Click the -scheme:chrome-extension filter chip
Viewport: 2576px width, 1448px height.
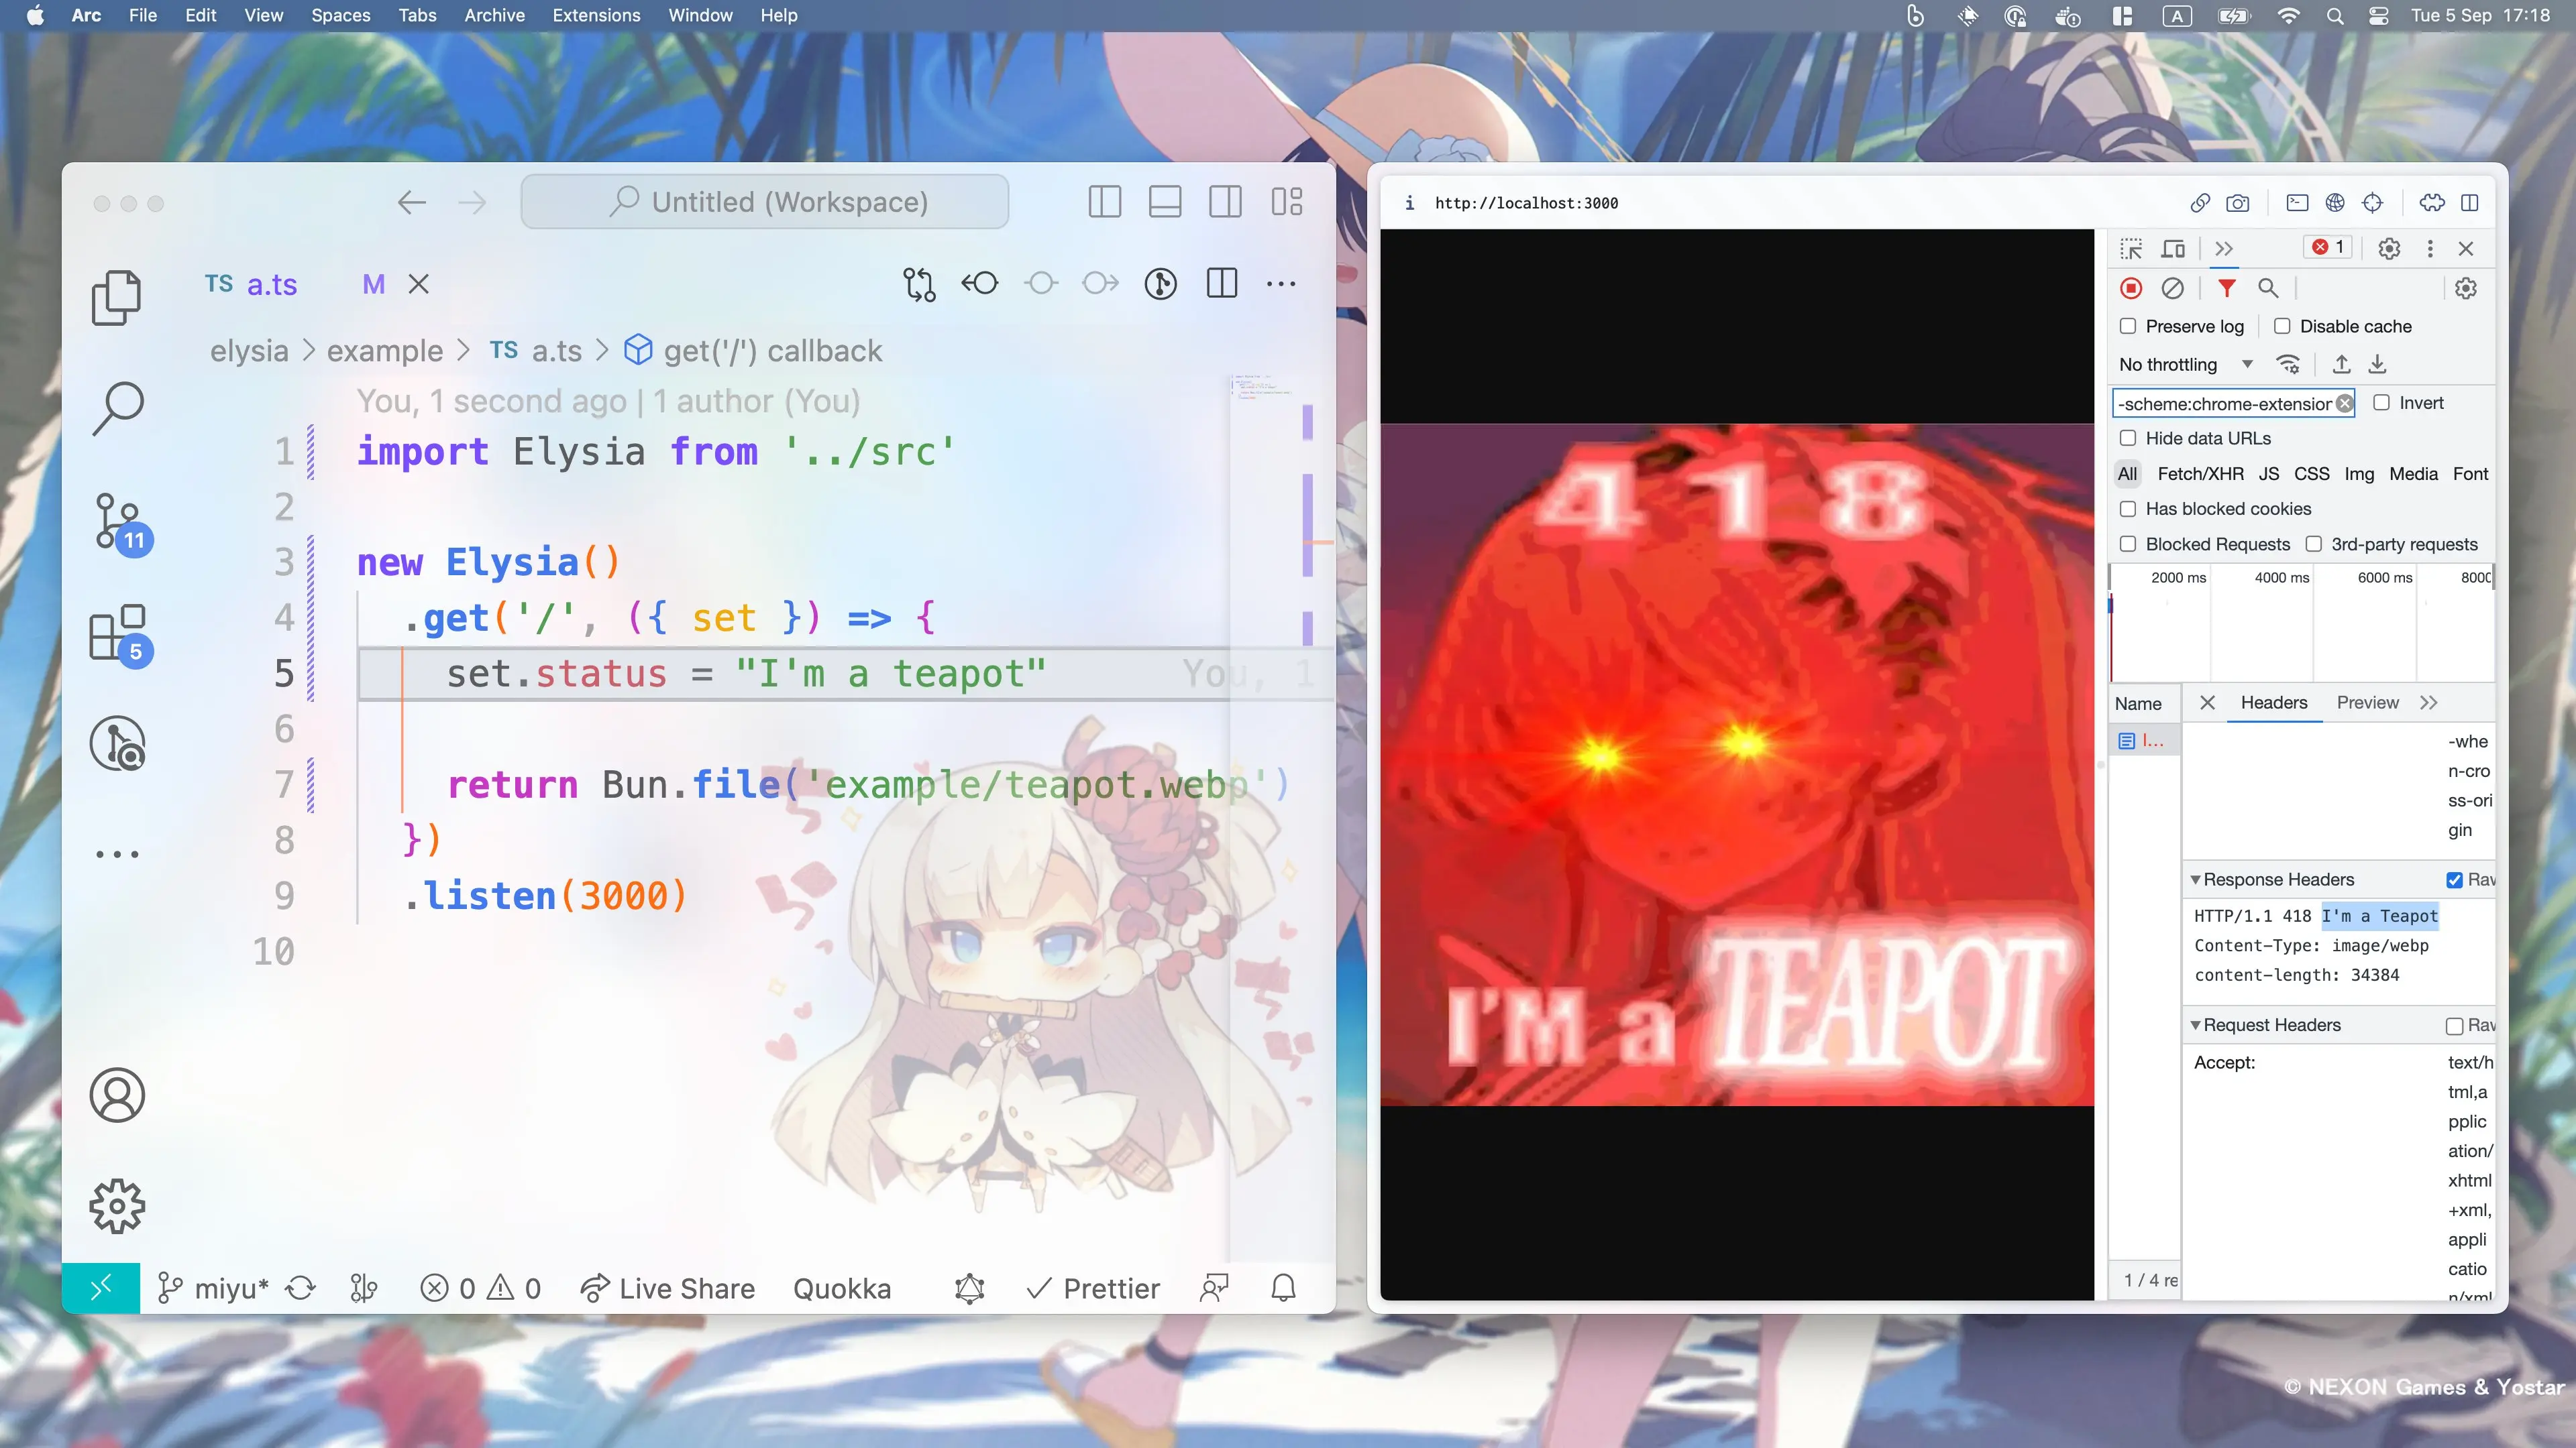point(2231,403)
